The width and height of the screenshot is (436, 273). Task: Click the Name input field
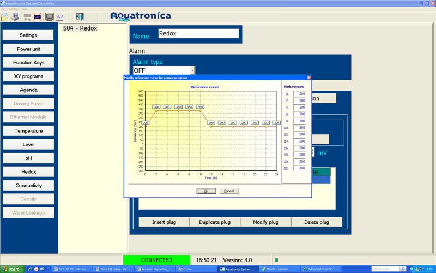(198, 33)
